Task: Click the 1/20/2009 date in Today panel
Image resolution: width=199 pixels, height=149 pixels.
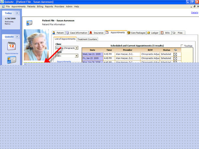Action: click(x=10, y=19)
